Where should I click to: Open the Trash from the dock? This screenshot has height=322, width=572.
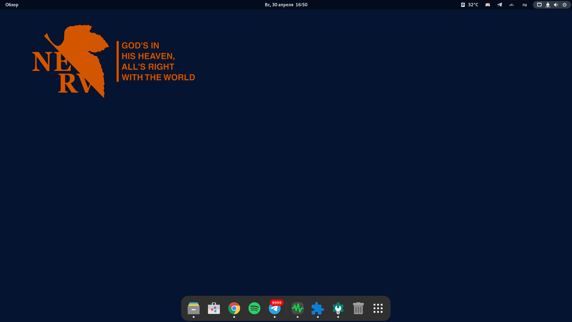point(358,308)
